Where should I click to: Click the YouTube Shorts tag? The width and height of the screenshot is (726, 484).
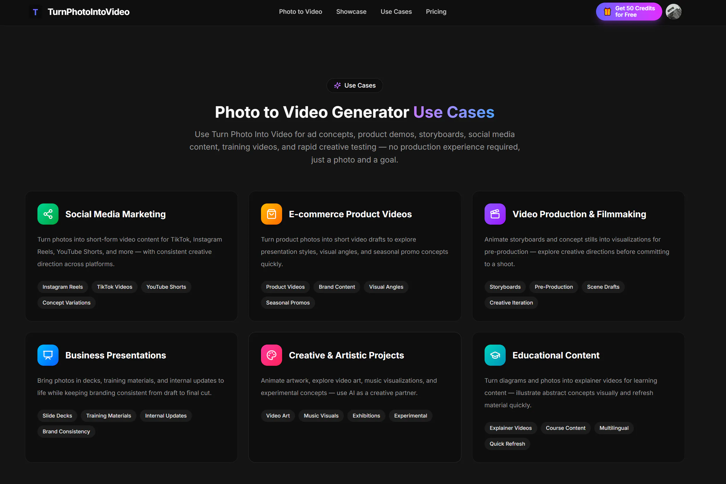(x=166, y=287)
